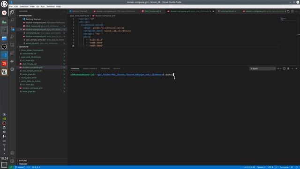Open the OBS Studio icon in dock
The width and height of the screenshot is (300, 169).
tap(4, 46)
